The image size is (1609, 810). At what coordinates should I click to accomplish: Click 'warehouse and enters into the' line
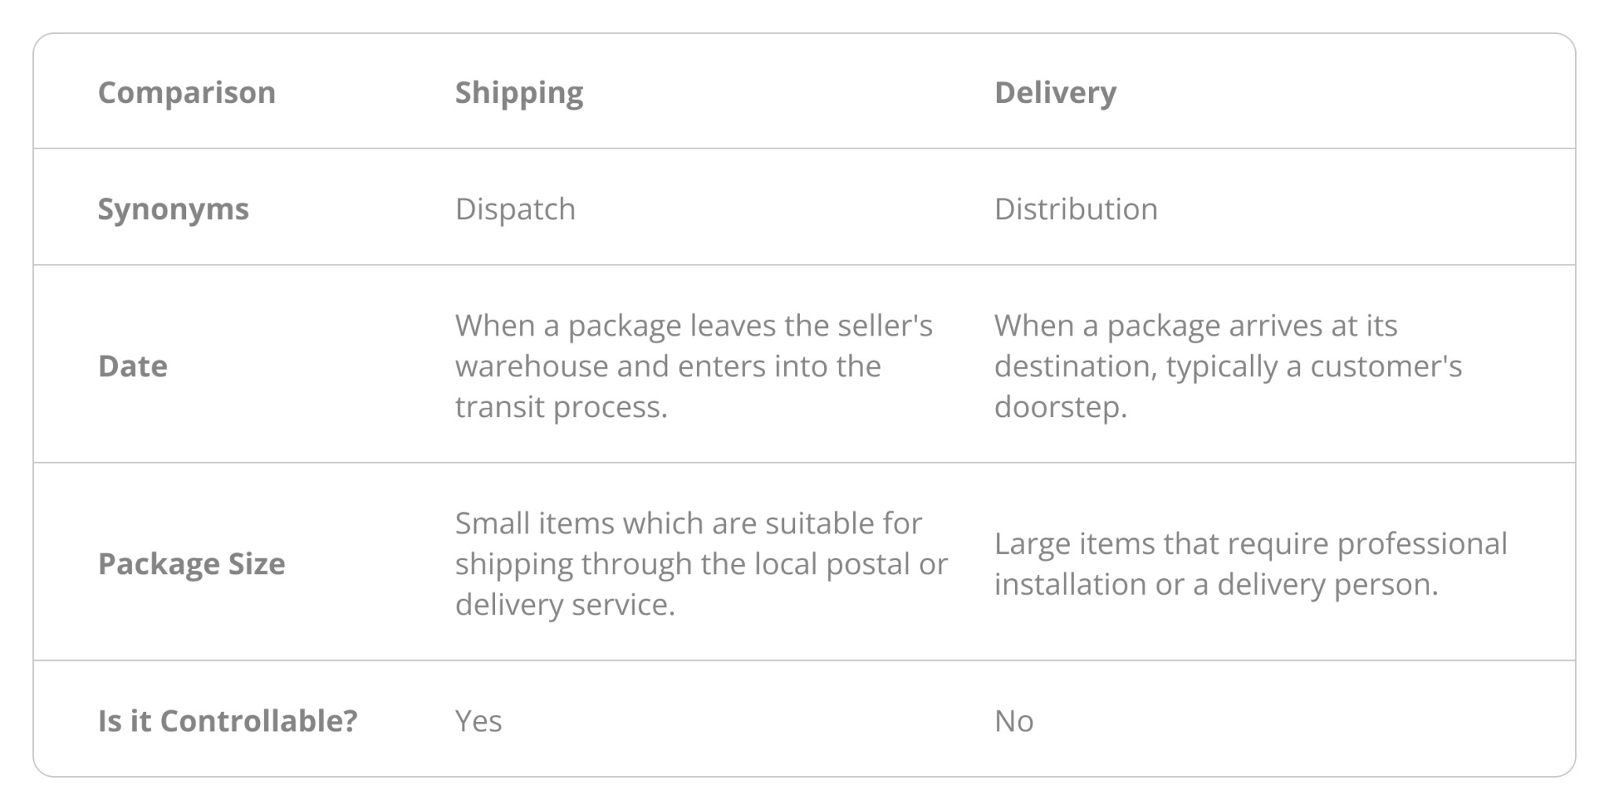click(x=668, y=366)
